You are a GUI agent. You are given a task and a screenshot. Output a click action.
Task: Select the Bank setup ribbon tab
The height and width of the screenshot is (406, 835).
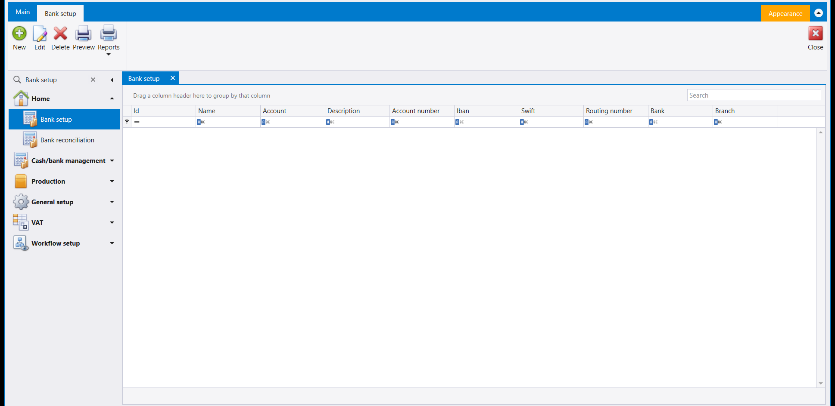point(60,13)
